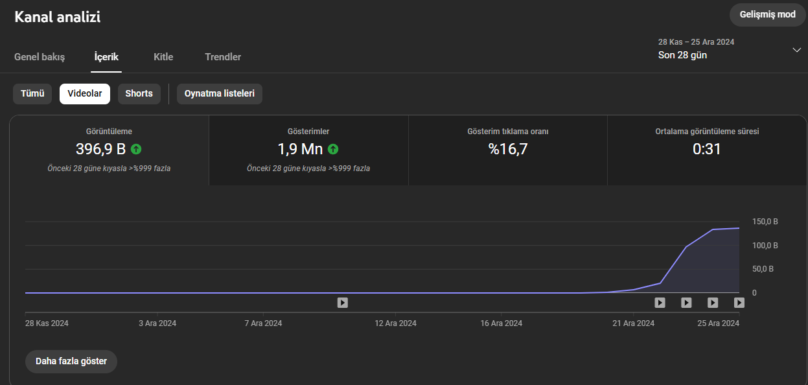The height and width of the screenshot is (385, 808).
Task: Click the 16 Ara 2024 axis date
Action: [501, 323]
